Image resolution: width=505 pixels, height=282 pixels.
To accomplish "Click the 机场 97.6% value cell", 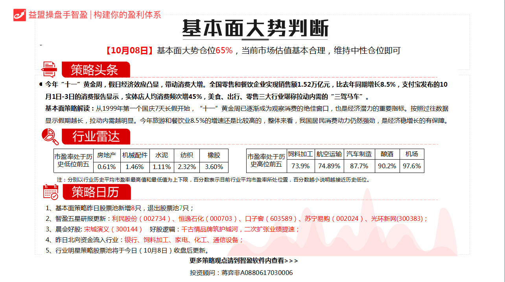I will 412,166.
